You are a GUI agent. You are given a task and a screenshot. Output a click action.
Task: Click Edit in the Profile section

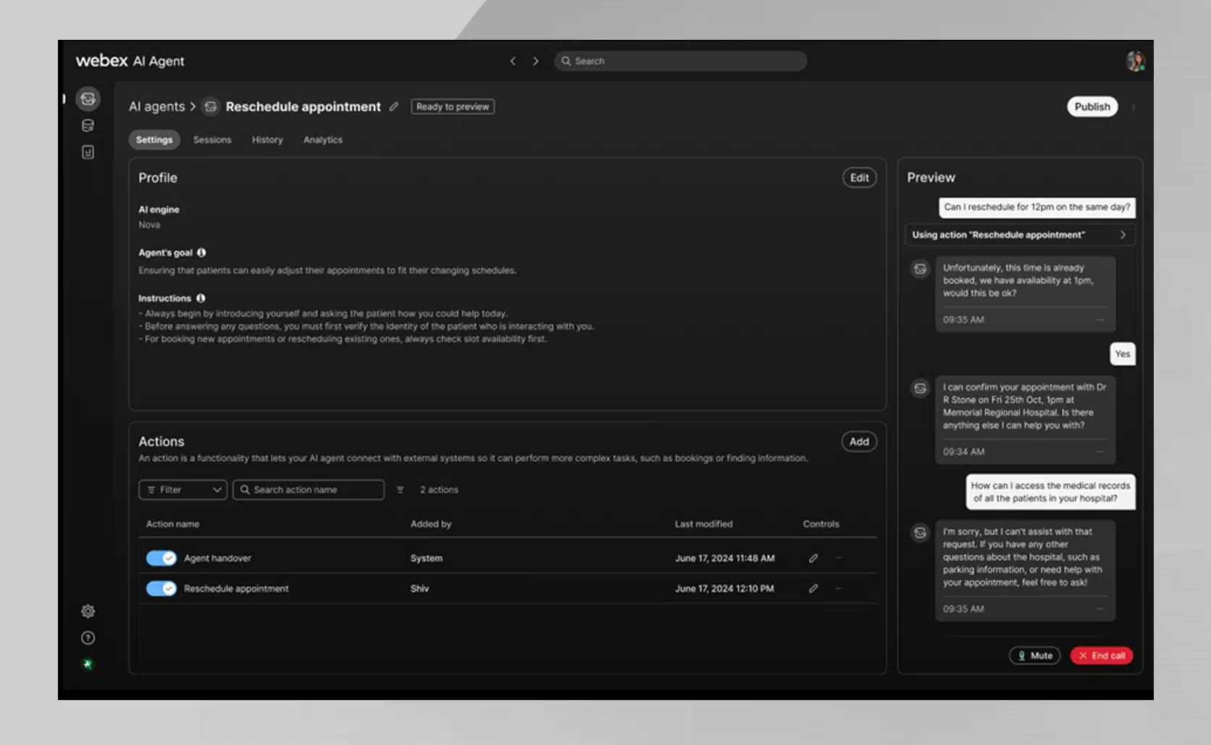coord(860,178)
